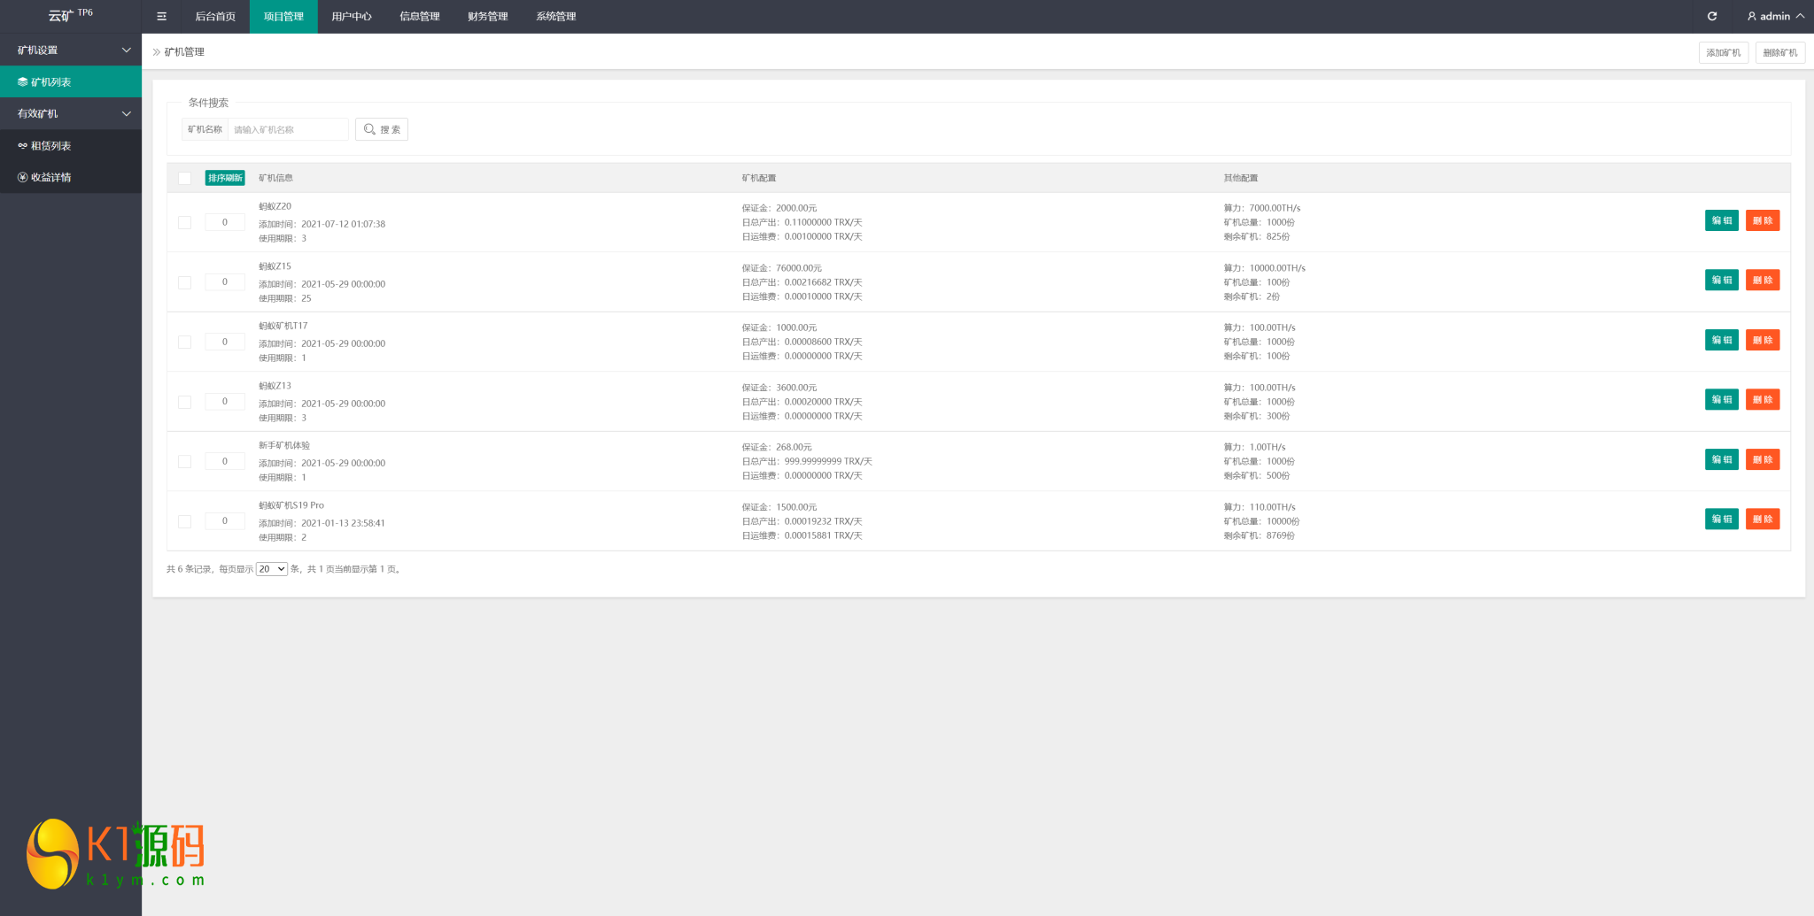The width and height of the screenshot is (1814, 916).
Task: Delete the 蚂蚁Z15 miner
Action: pyautogui.click(x=1763, y=280)
